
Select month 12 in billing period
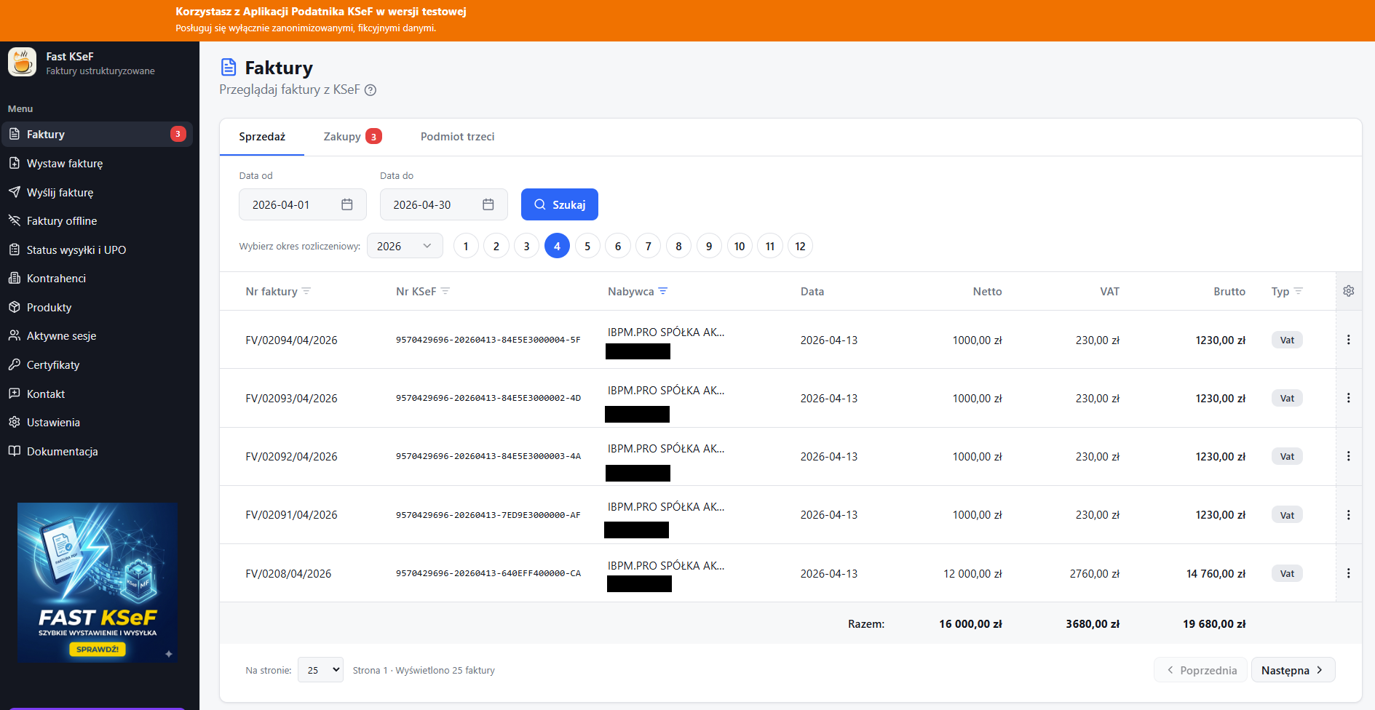pos(800,247)
